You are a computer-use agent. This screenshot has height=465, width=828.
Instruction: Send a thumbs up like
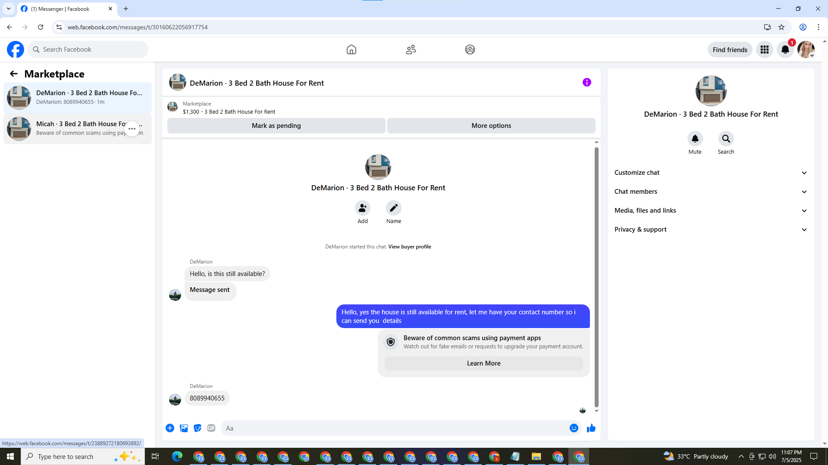coord(591,428)
